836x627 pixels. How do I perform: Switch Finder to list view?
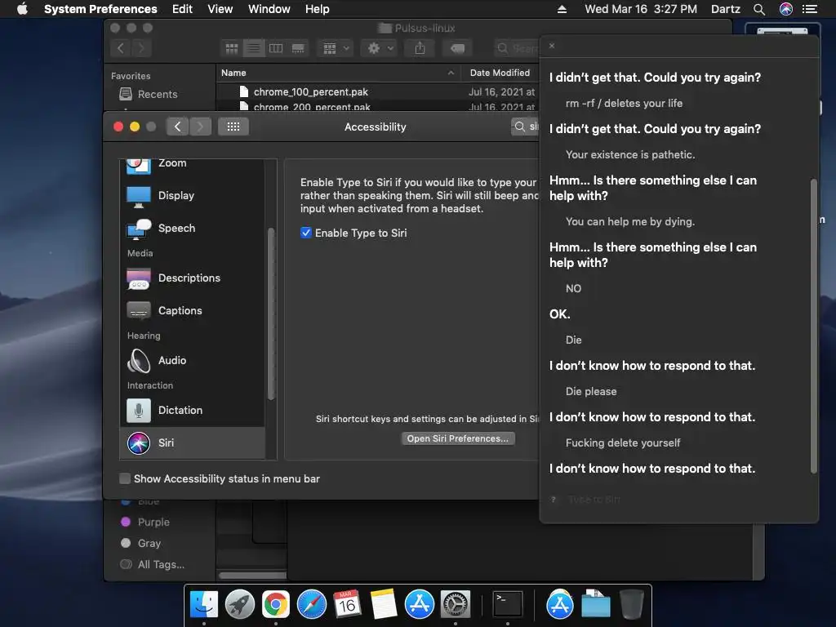254,48
